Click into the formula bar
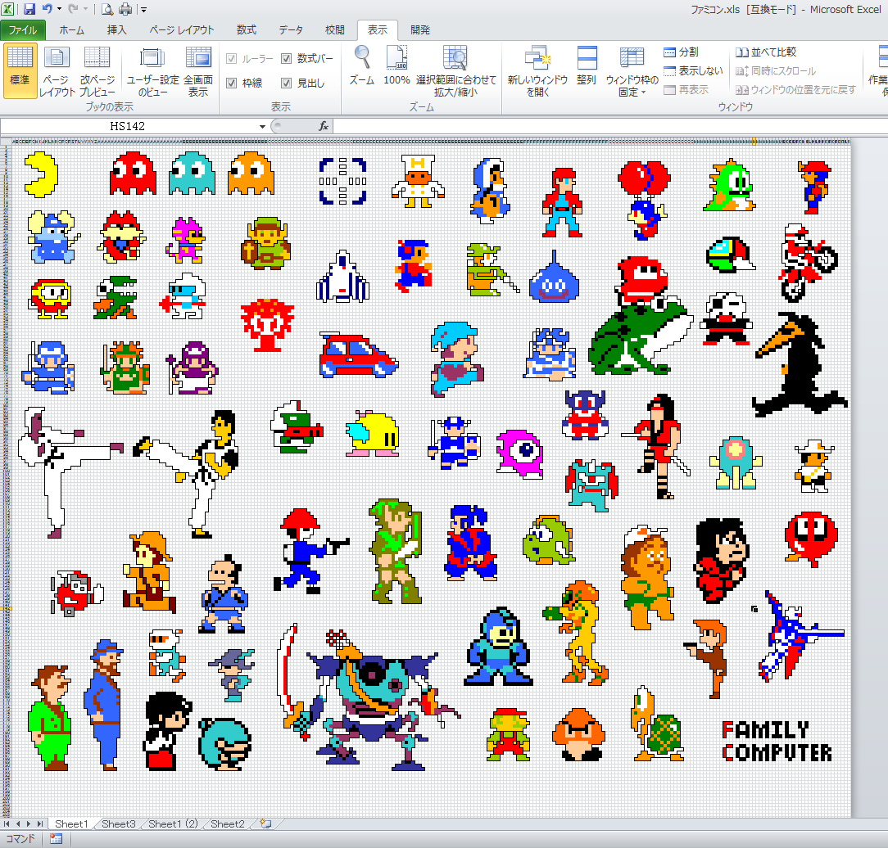The width and height of the screenshot is (888, 848). coord(609,126)
